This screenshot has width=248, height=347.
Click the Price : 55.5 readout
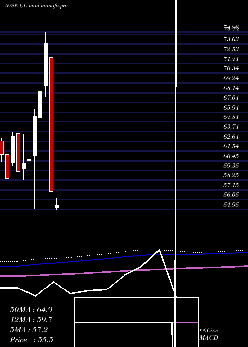(x=31, y=340)
